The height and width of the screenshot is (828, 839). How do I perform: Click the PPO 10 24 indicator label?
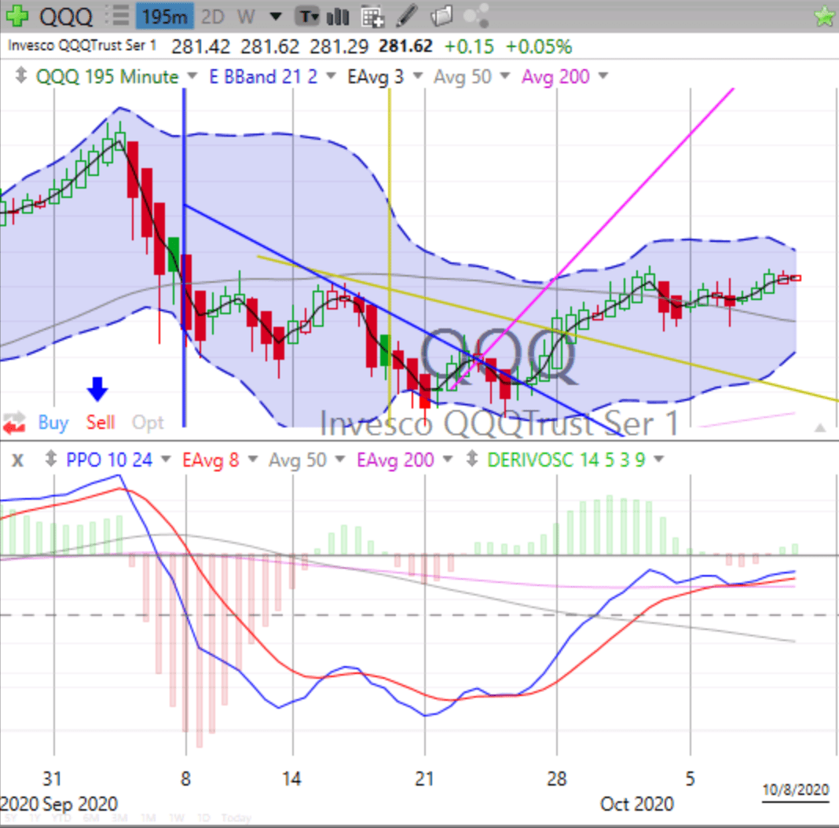[x=109, y=460]
